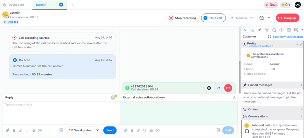Image resolution: width=304 pixels, height=138 pixels.
Task: Hang up the external collaboration call
Action: 228,88
